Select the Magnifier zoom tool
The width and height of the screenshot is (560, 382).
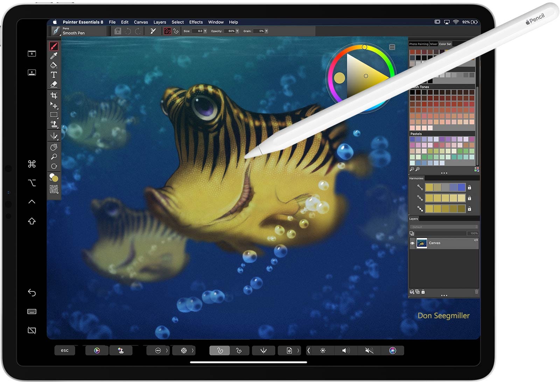[54, 157]
